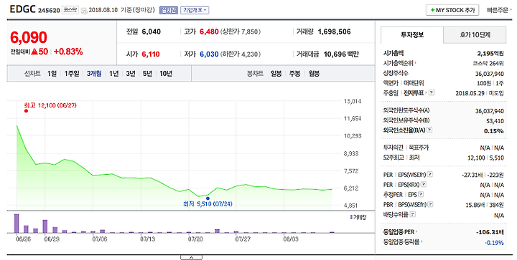Open the 시가총액순위 link
Screen dimensions: 517x260
click(x=399, y=63)
